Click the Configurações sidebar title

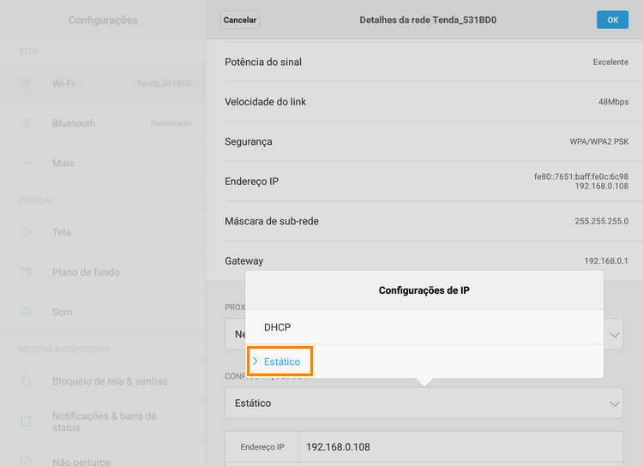click(103, 20)
